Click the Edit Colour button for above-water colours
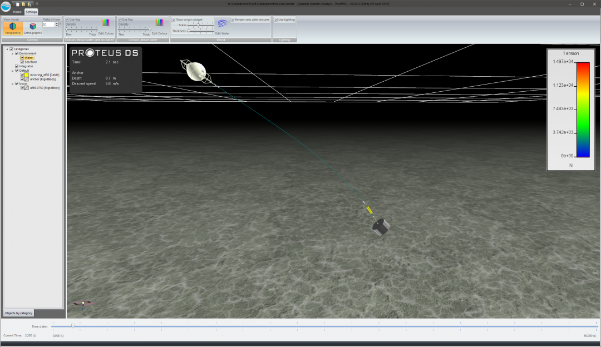Viewport: 601px width, 347px height. click(x=159, y=22)
